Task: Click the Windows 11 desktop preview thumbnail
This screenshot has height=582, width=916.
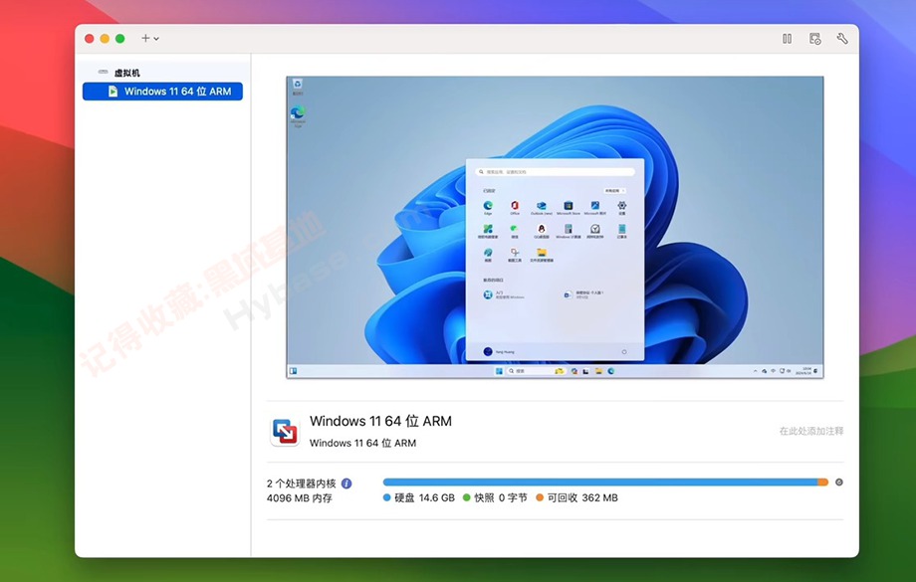Action: [555, 227]
